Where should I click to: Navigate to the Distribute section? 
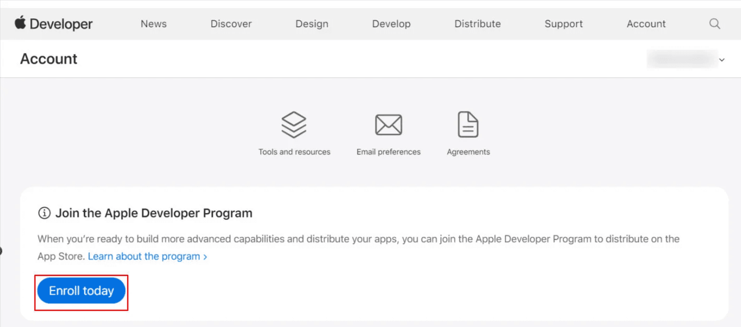(477, 24)
